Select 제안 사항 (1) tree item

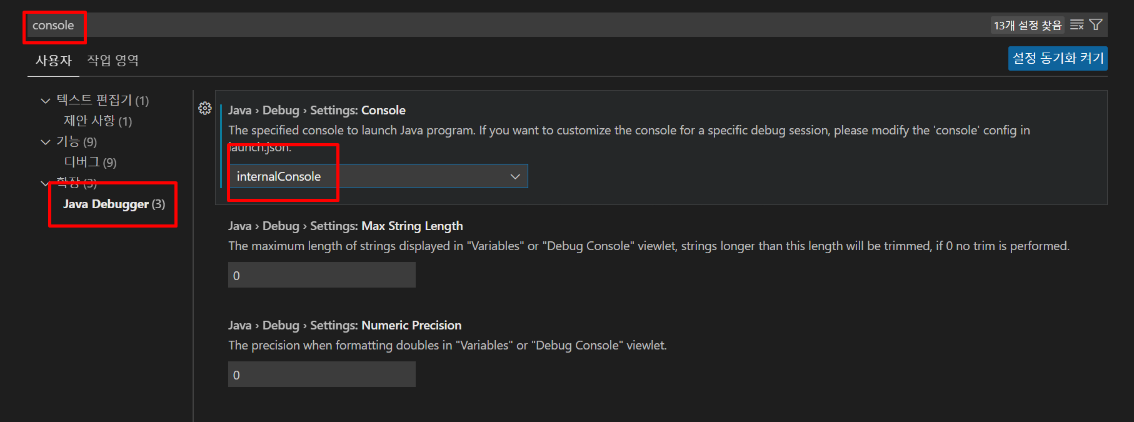coord(98,121)
